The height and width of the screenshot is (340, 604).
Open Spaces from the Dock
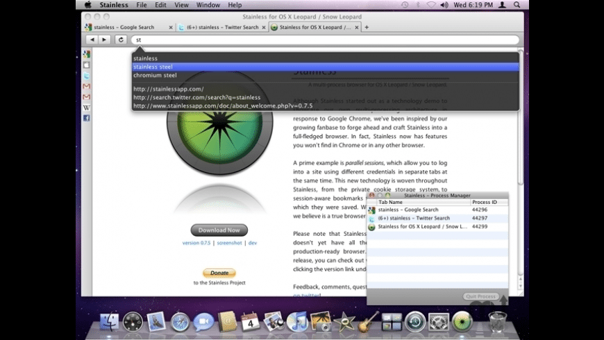(392, 321)
